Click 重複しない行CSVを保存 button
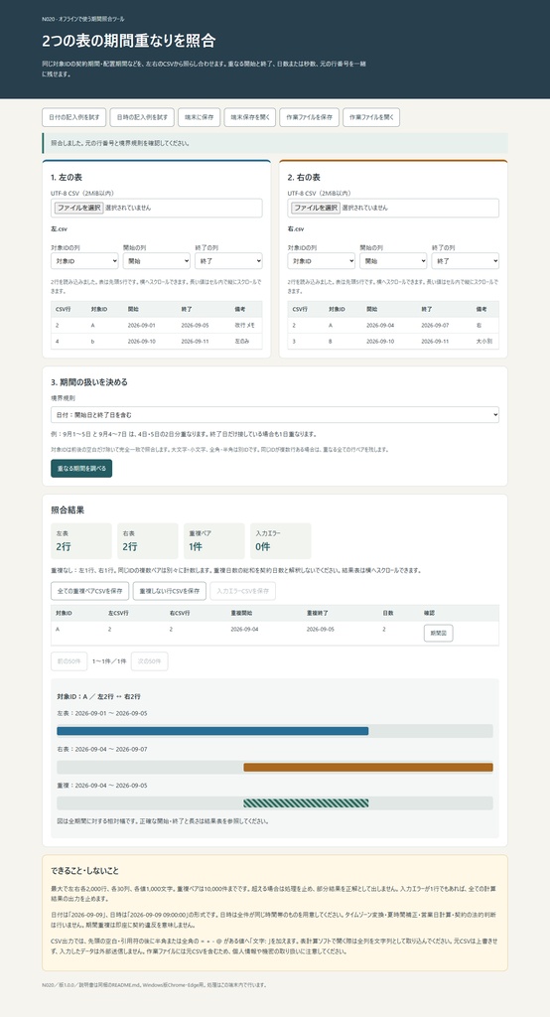The height and width of the screenshot is (1017, 550). click(x=170, y=591)
